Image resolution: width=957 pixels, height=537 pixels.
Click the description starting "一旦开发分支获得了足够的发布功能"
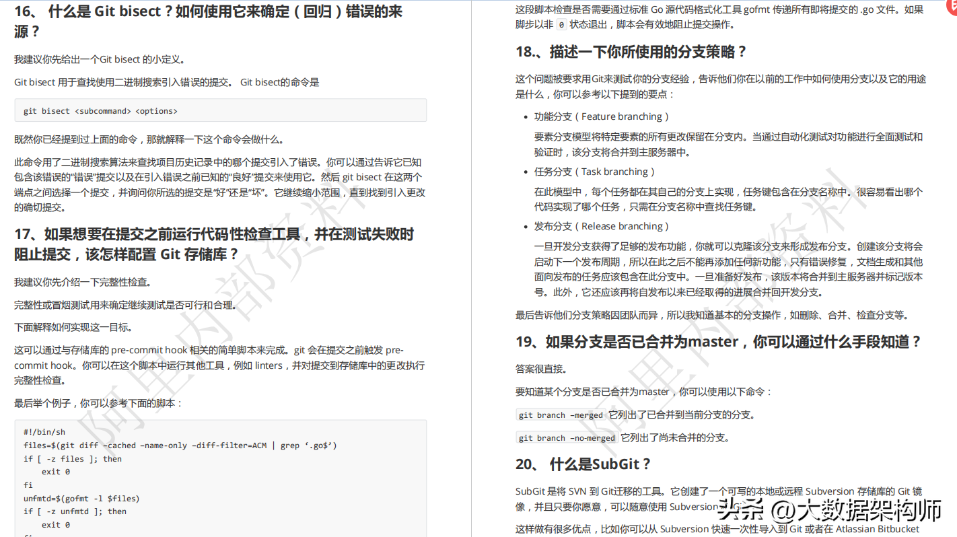tap(729, 269)
